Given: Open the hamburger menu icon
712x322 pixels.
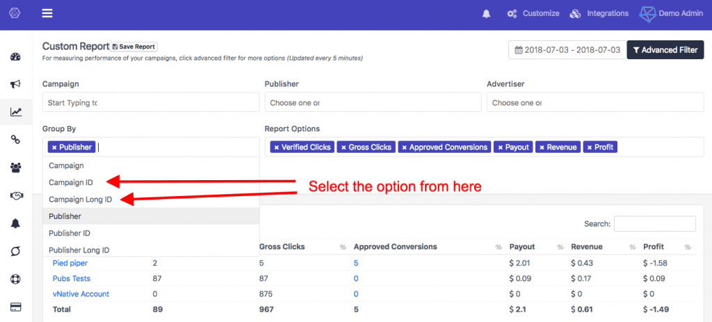Looking at the screenshot, I should coord(47,13).
